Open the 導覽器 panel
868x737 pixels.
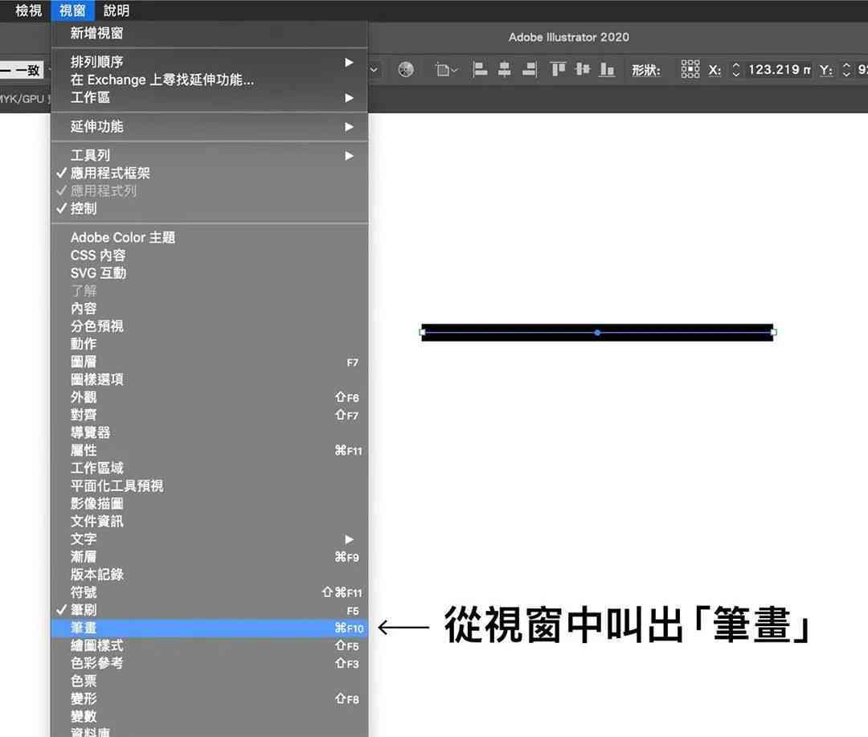click(x=209, y=433)
